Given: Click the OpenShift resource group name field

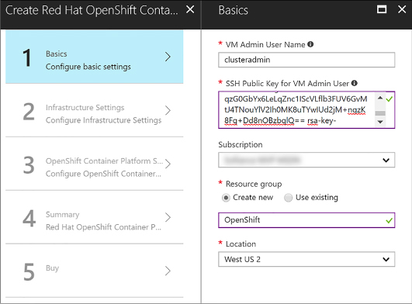Looking at the screenshot, I should (x=306, y=220).
